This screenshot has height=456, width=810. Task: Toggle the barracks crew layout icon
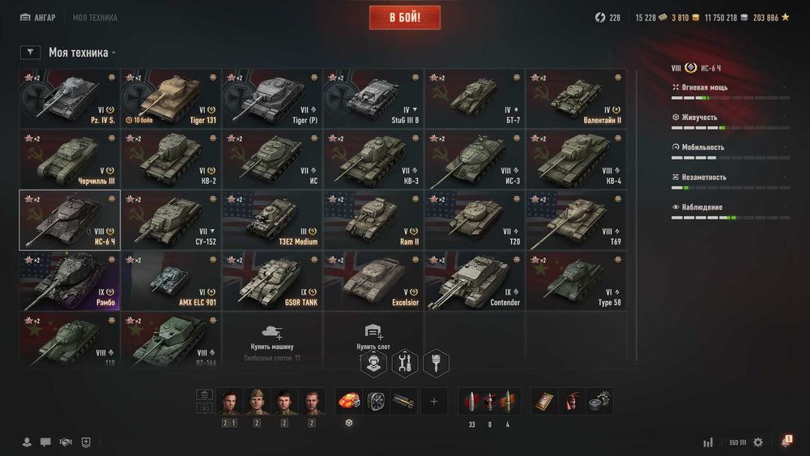tap(205, 395)
